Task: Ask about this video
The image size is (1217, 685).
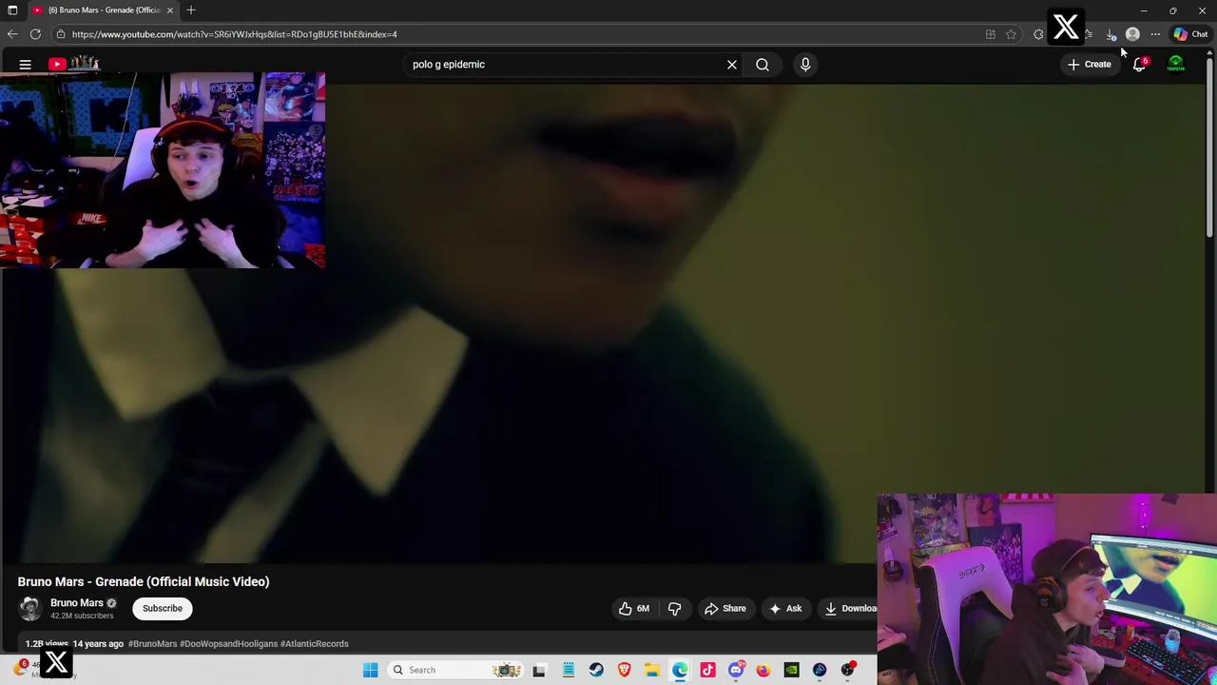Action: (785, 609)
